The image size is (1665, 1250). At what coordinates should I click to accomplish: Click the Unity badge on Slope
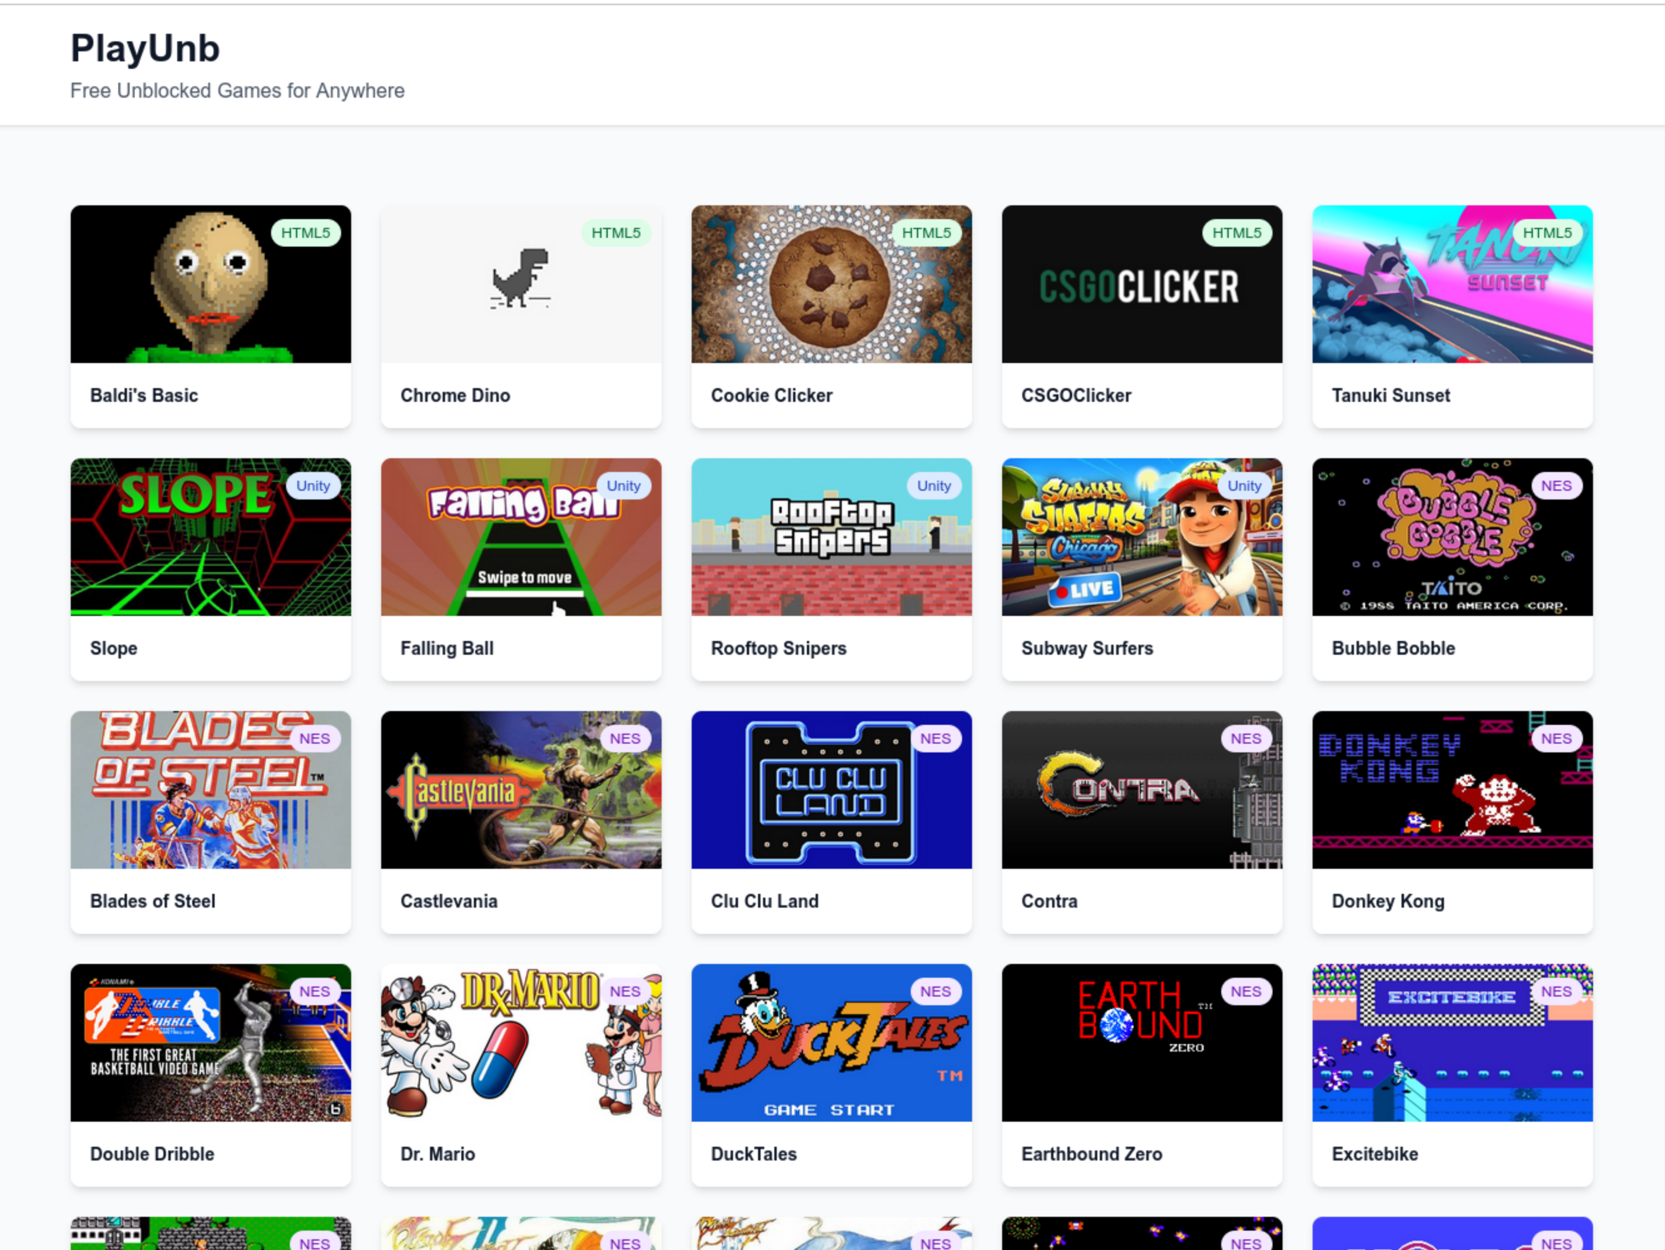tap(313, 486)
